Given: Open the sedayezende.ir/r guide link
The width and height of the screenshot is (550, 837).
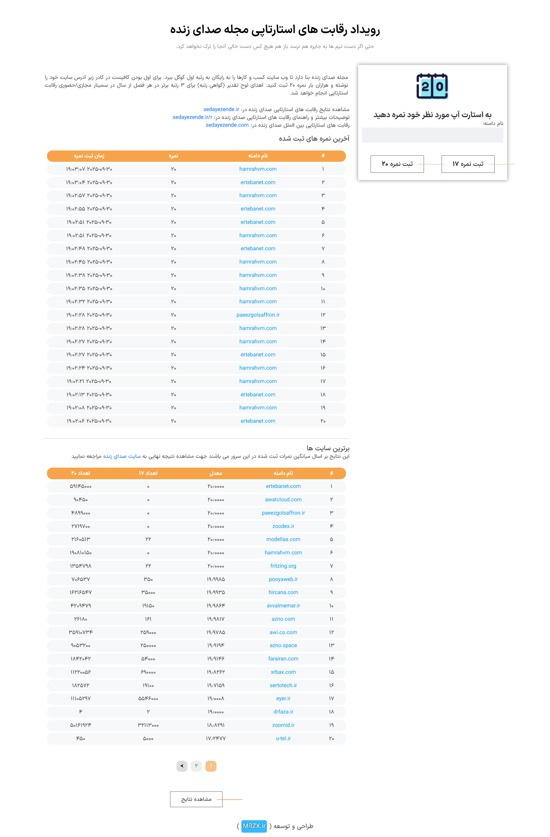Looking at the screenshot, I should [x=192, y=117].
